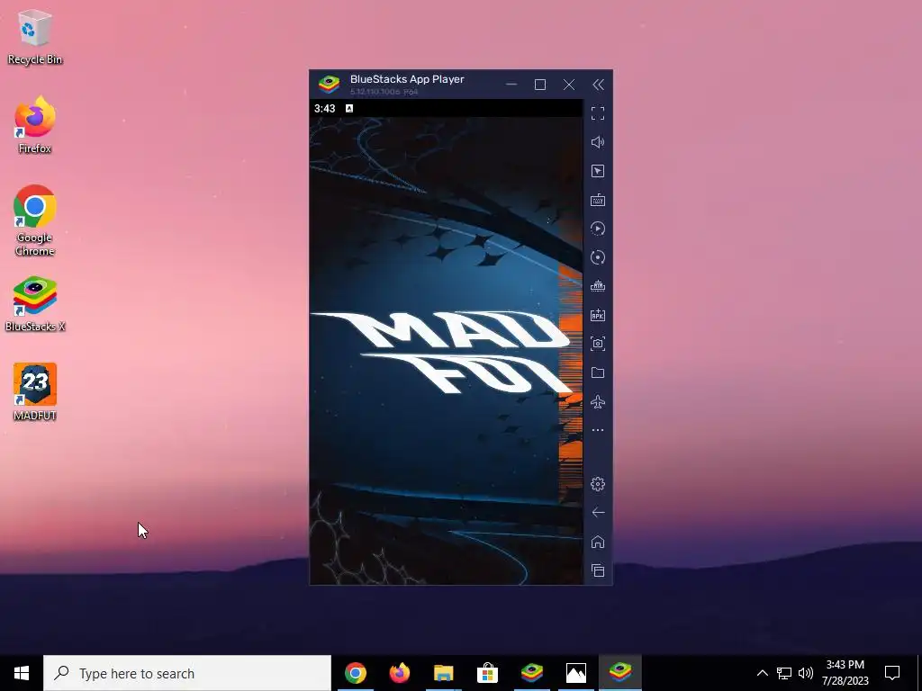Go to the Android home screen icon

pos(598,542)
